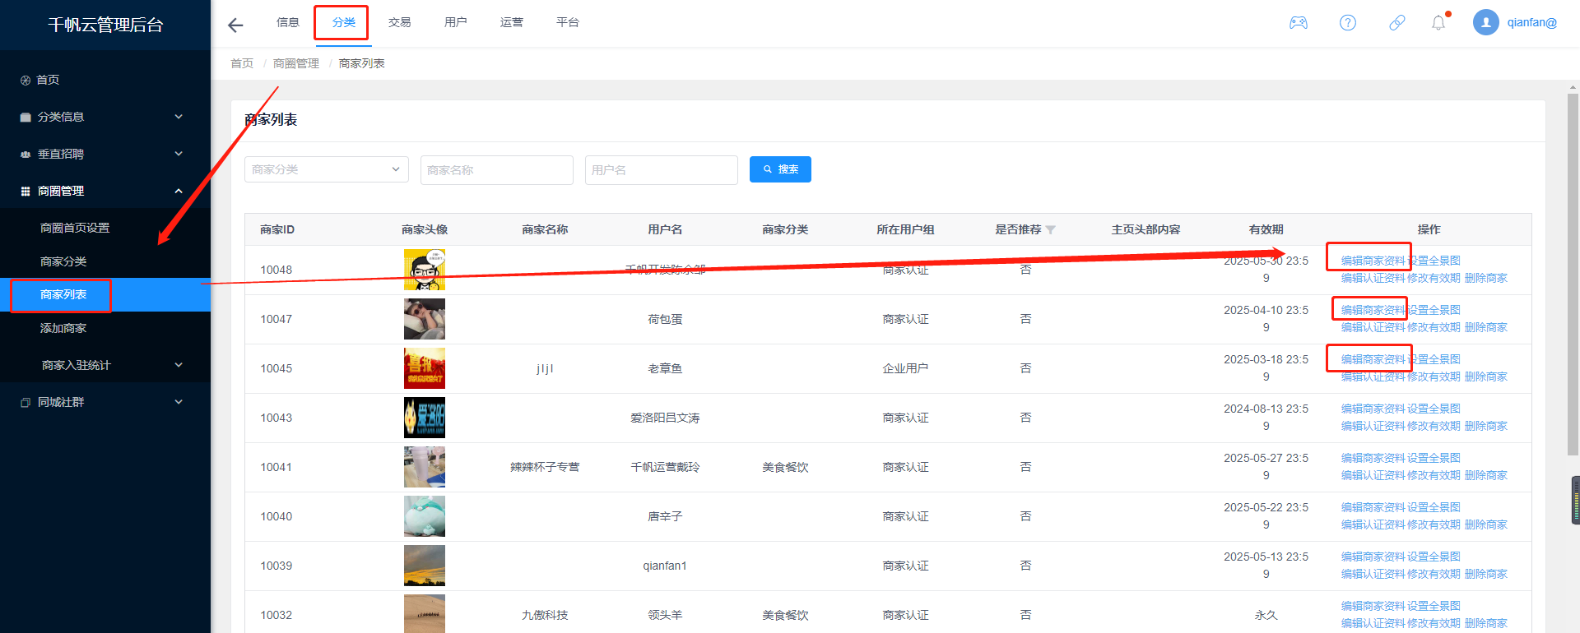1580x633 pixels.
Task: Collapse the 商圈管理 sidebar menu chevron
Action: click(x=179, y=191)
